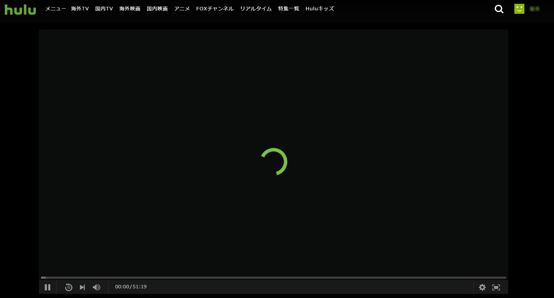
Task: Open リアルタイム section
Action: point(256,9)
